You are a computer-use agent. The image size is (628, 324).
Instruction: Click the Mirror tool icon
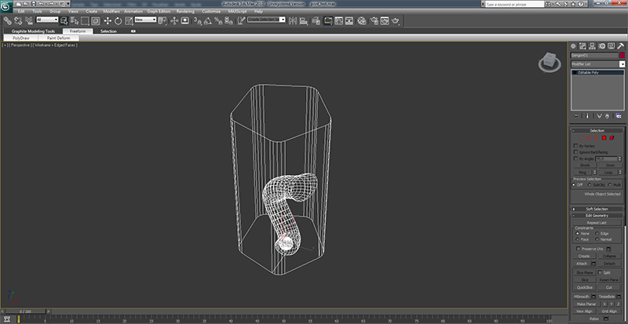293,21
